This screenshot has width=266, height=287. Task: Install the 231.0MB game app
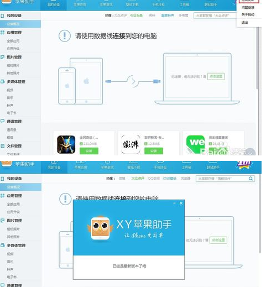(x=89, y=151)
